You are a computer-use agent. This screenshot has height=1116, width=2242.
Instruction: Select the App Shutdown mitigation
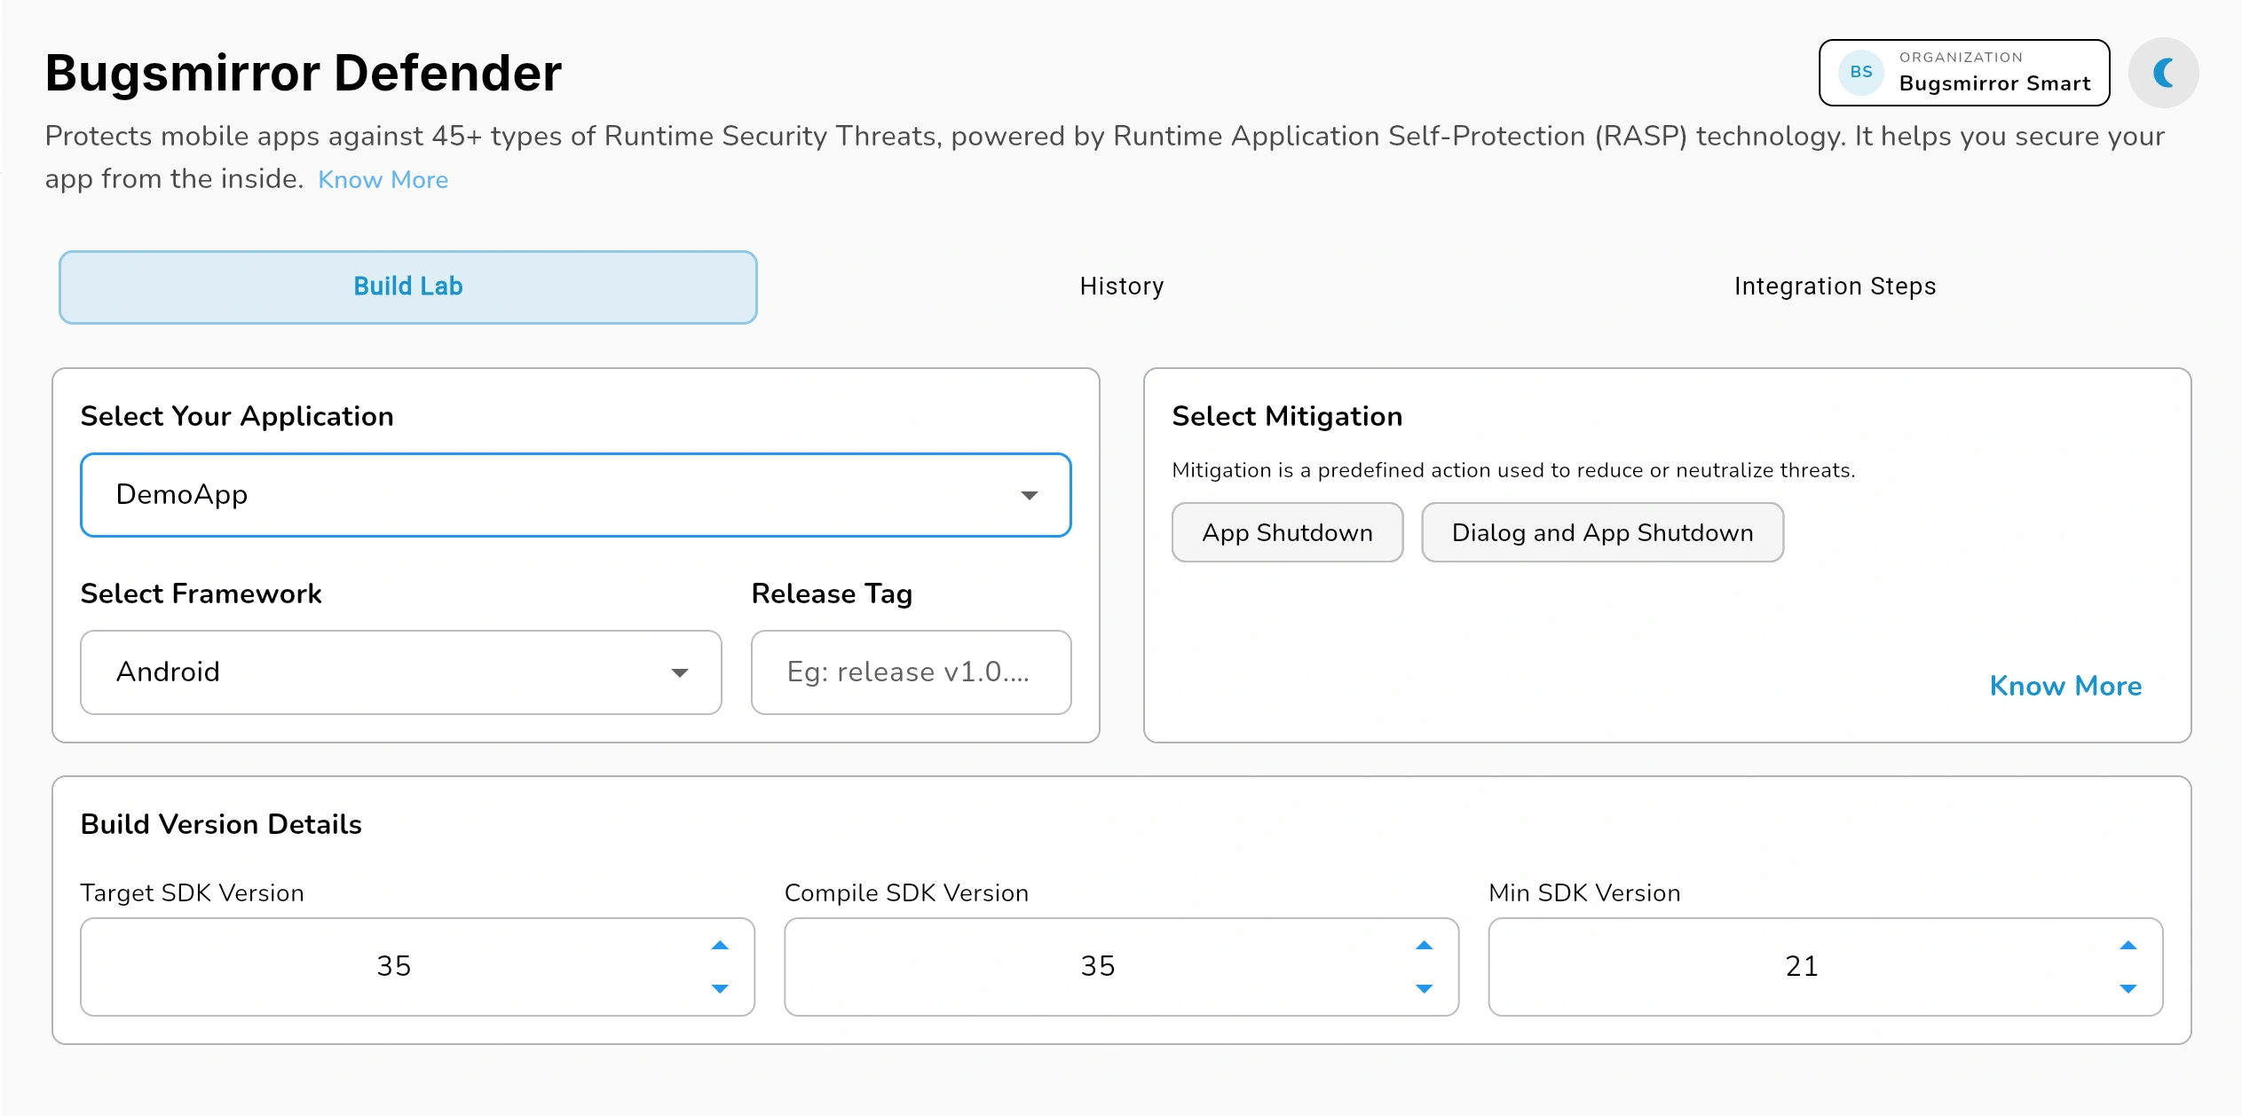pos(1287,532)
